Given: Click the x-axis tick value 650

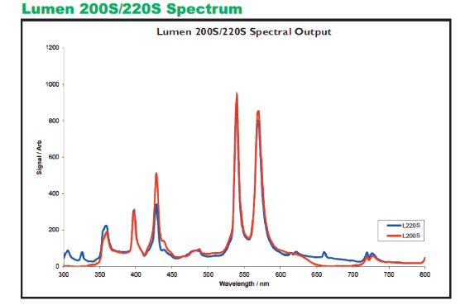Looking at the screenshot, I should pyautogui.click(x=317, y=274).
